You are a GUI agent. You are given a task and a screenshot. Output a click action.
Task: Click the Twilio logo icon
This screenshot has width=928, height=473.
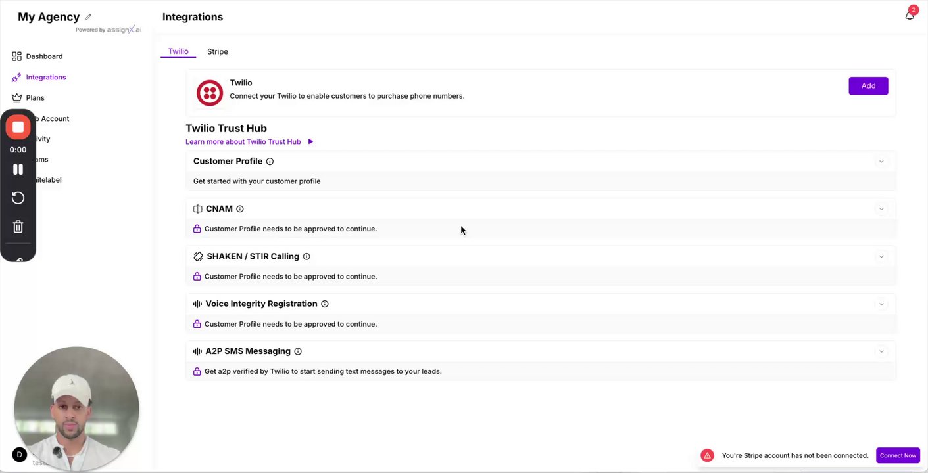210,93
